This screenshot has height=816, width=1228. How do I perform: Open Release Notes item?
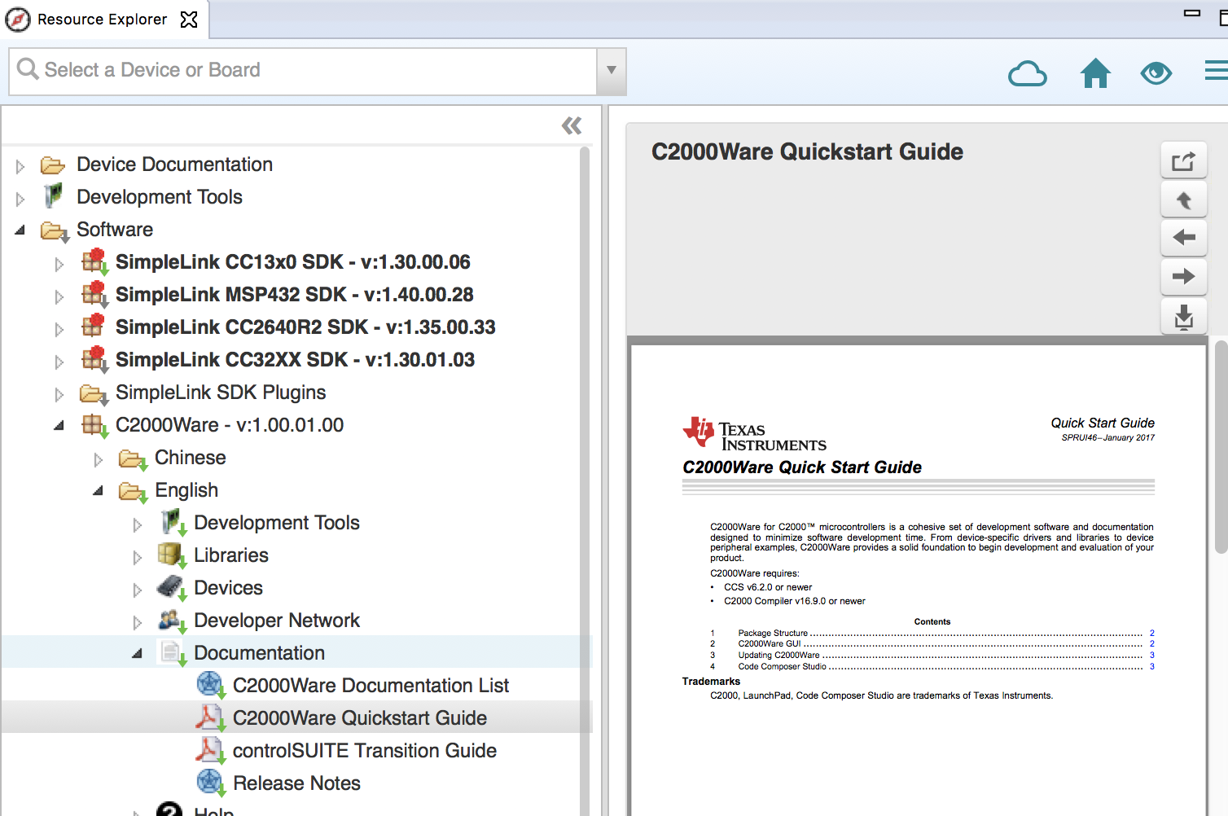coord(296,783)
